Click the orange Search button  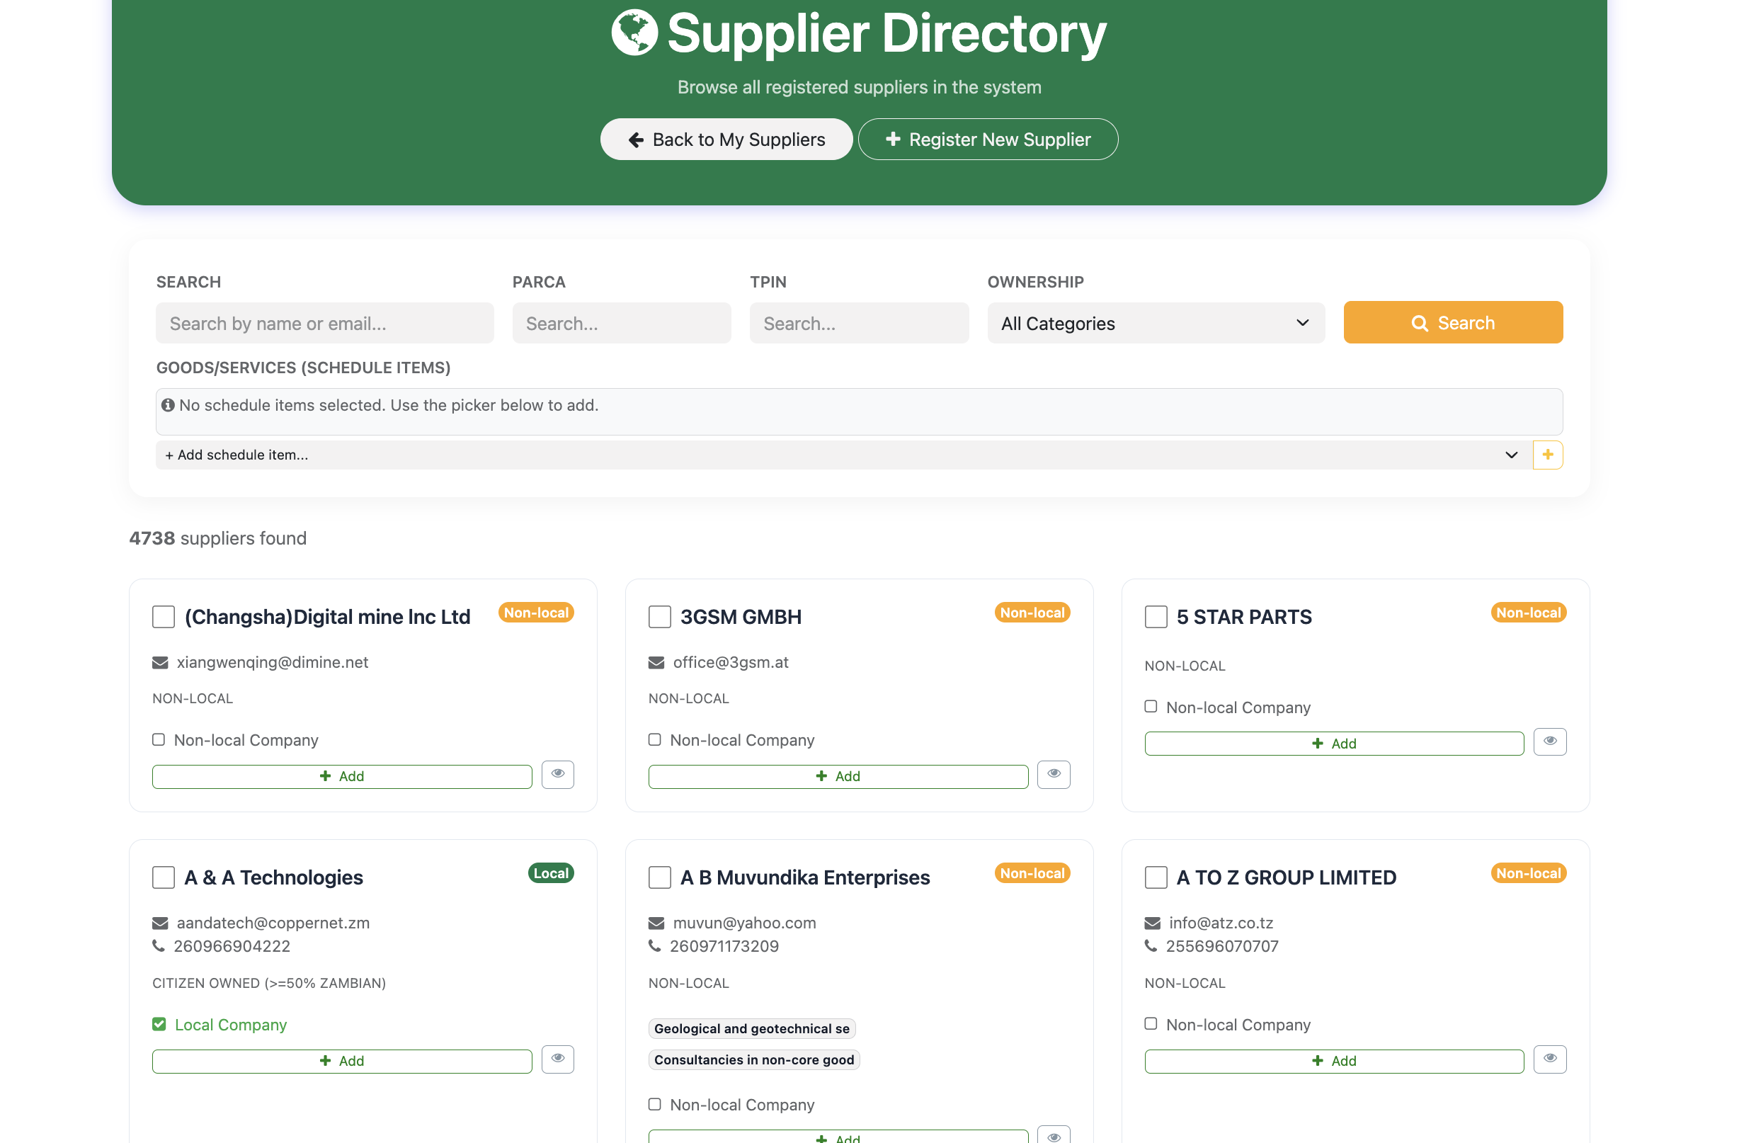click(x=1454, y=322)
